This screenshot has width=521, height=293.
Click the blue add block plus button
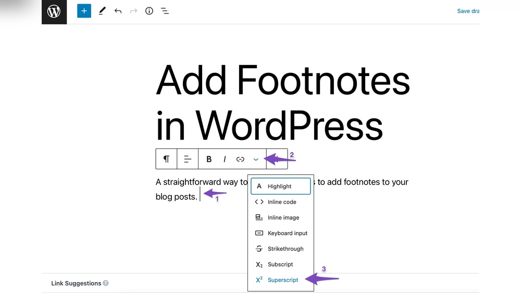coord(84,11)
